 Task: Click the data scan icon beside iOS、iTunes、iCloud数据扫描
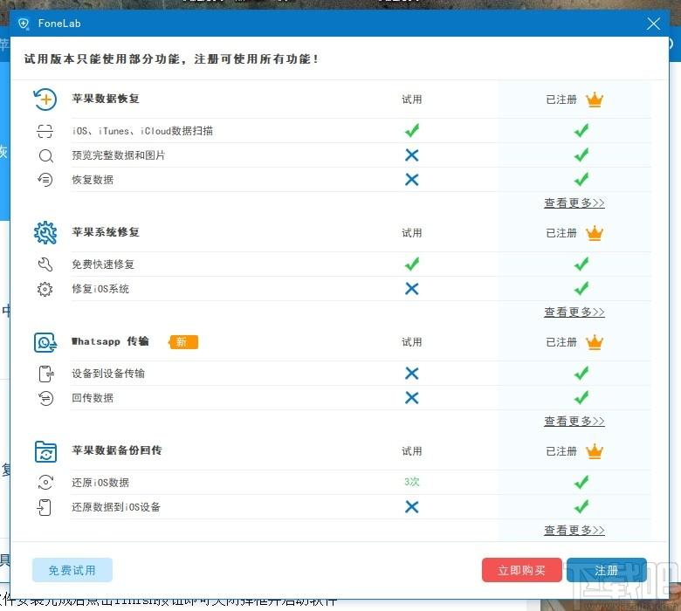point(45,131)
